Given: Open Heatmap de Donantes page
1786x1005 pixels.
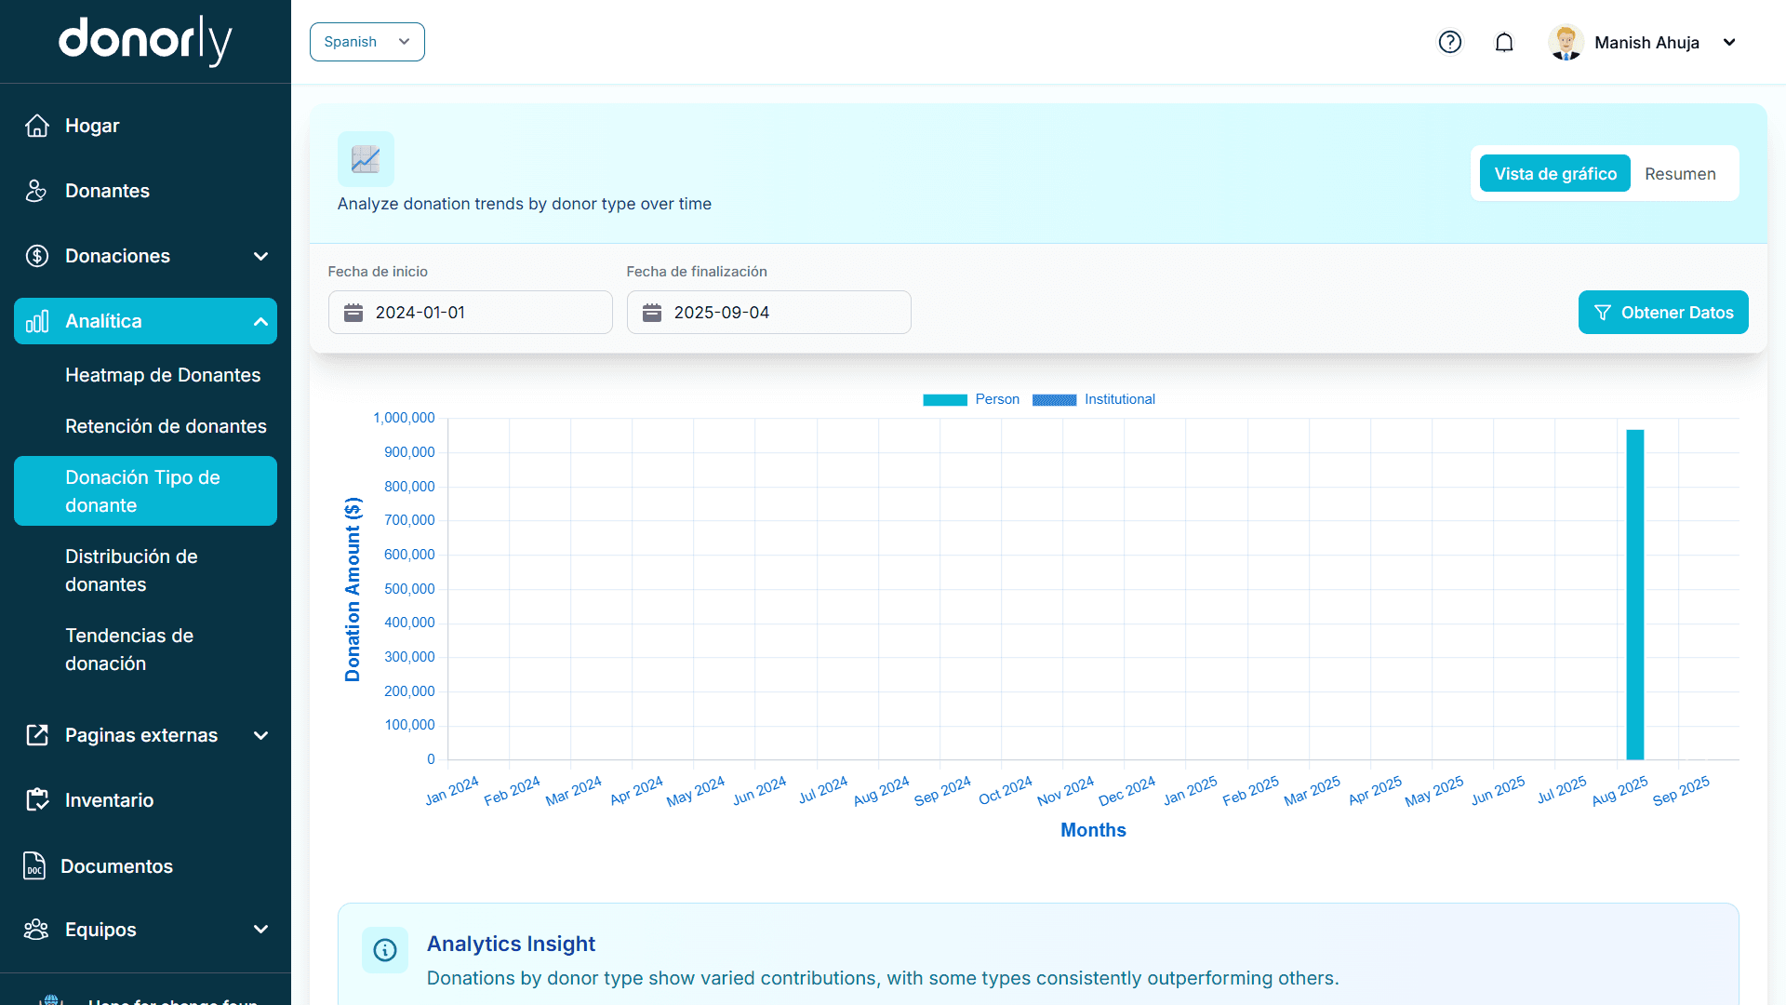Looking at the screenshot, I should click(163, 375).
